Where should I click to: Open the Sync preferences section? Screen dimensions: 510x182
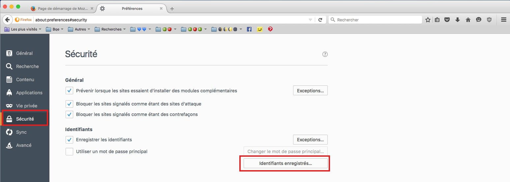25,132
